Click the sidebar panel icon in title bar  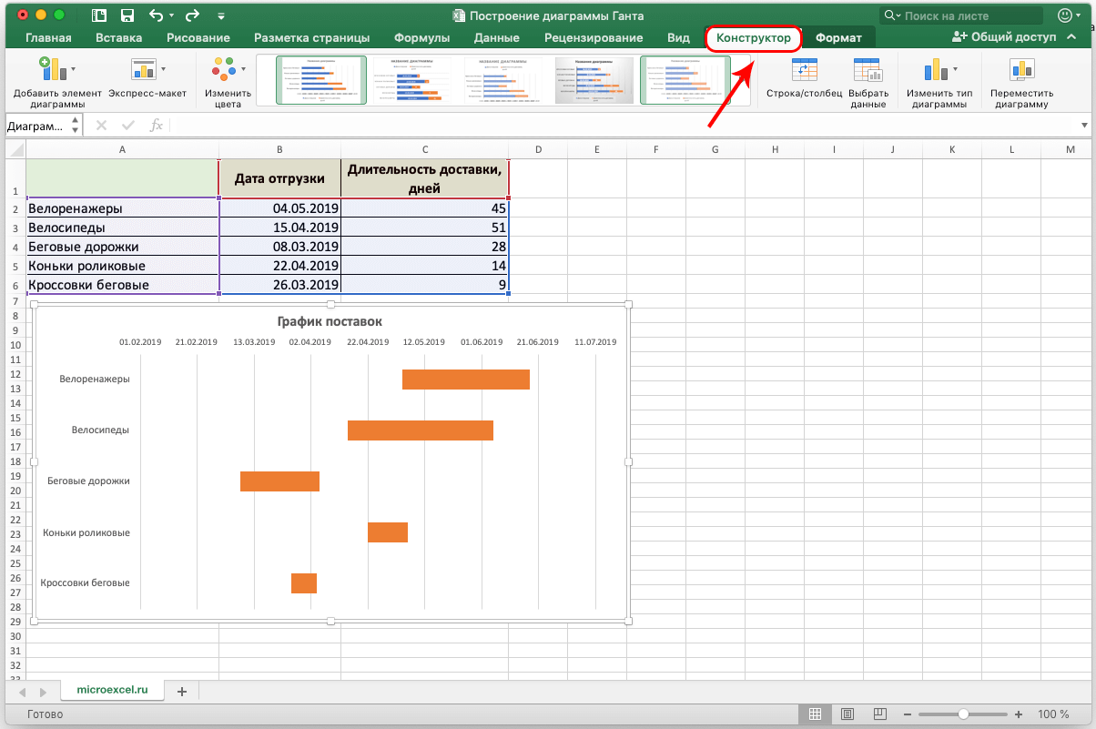(99, 15)
